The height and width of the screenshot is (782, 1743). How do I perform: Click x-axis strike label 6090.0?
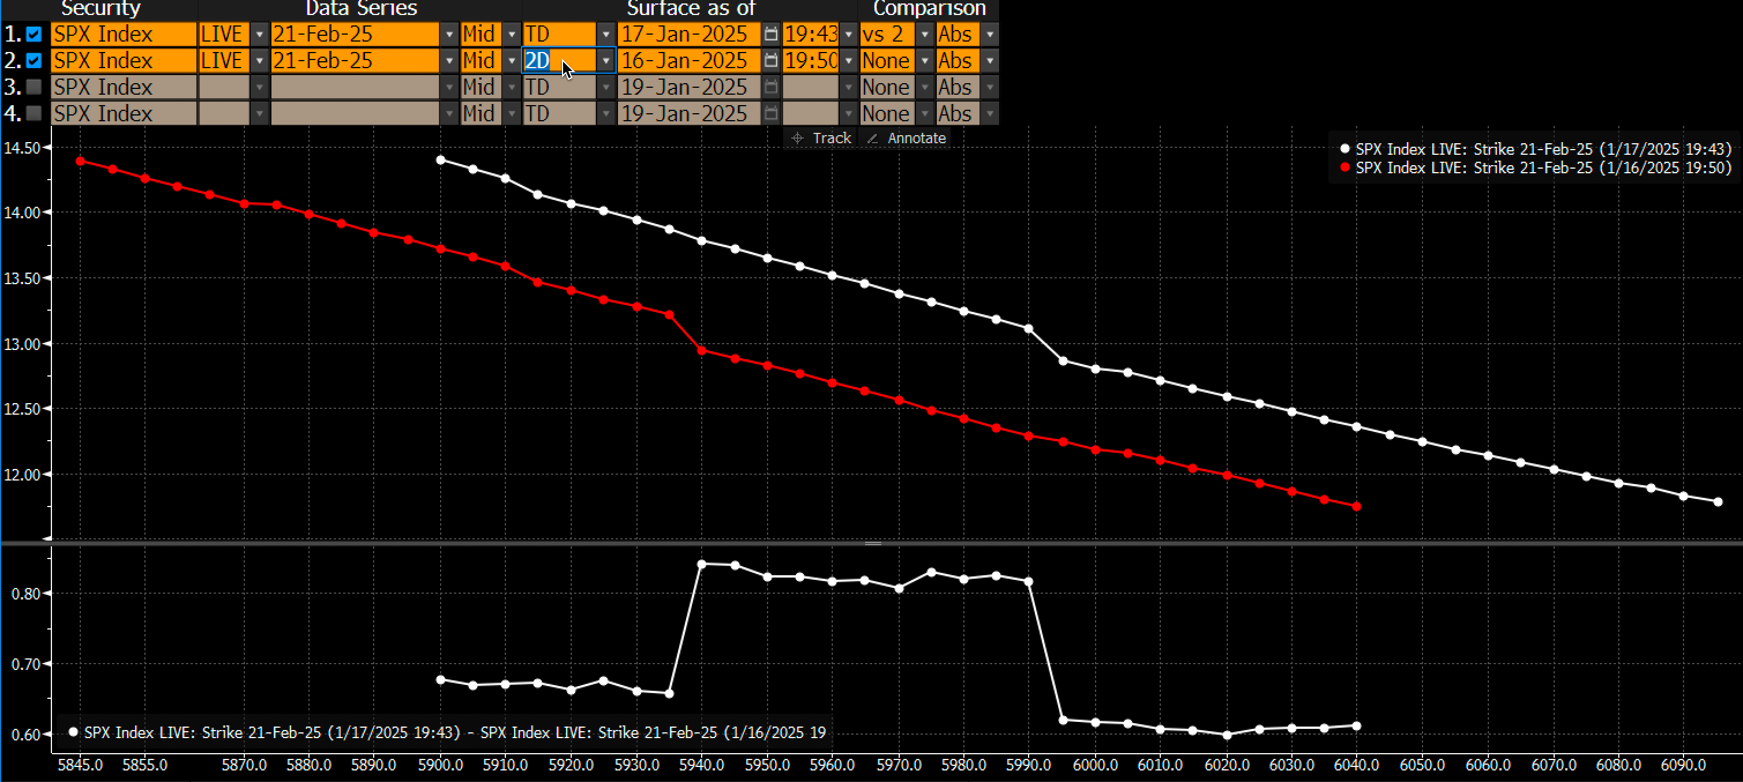click(x=1684, y=765)
